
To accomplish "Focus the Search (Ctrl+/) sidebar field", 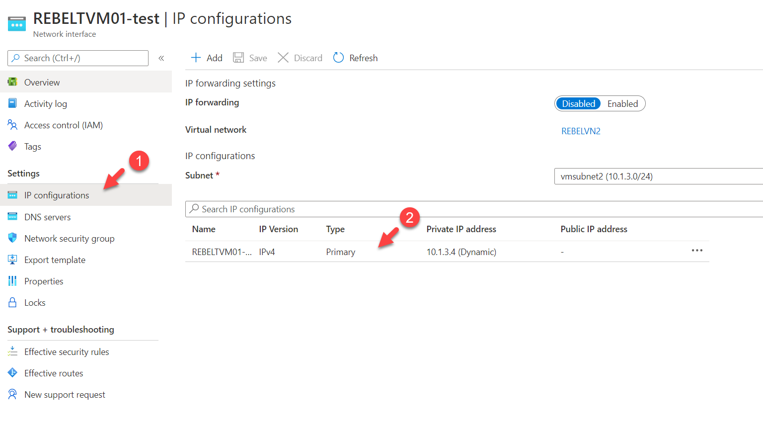I will click(x=78, y=58).
